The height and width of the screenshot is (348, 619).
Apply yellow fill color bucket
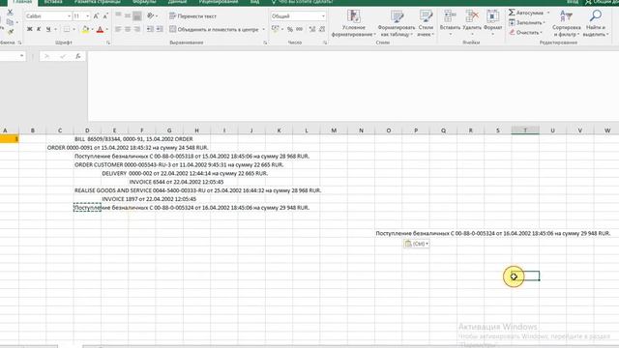click(85, 29)
